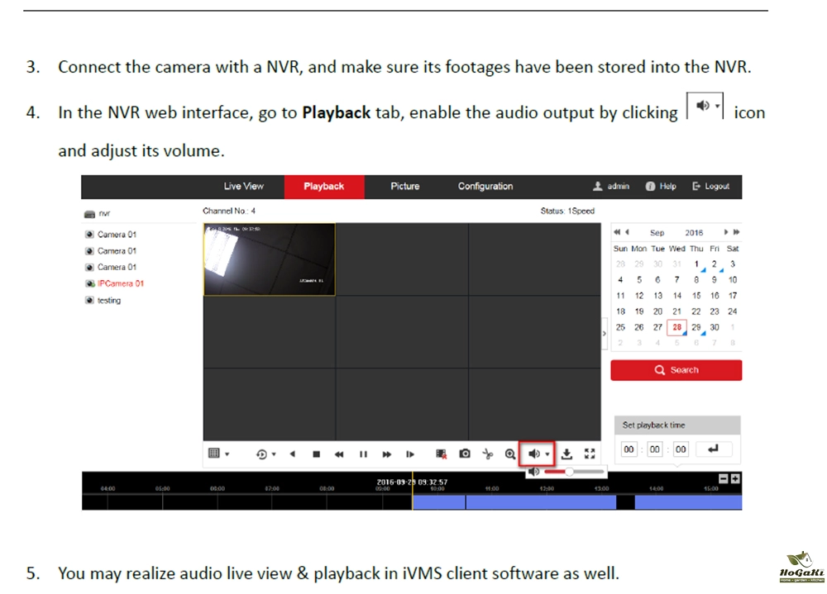Open the Configuration tab
The image size is (827, 594).
485,187
